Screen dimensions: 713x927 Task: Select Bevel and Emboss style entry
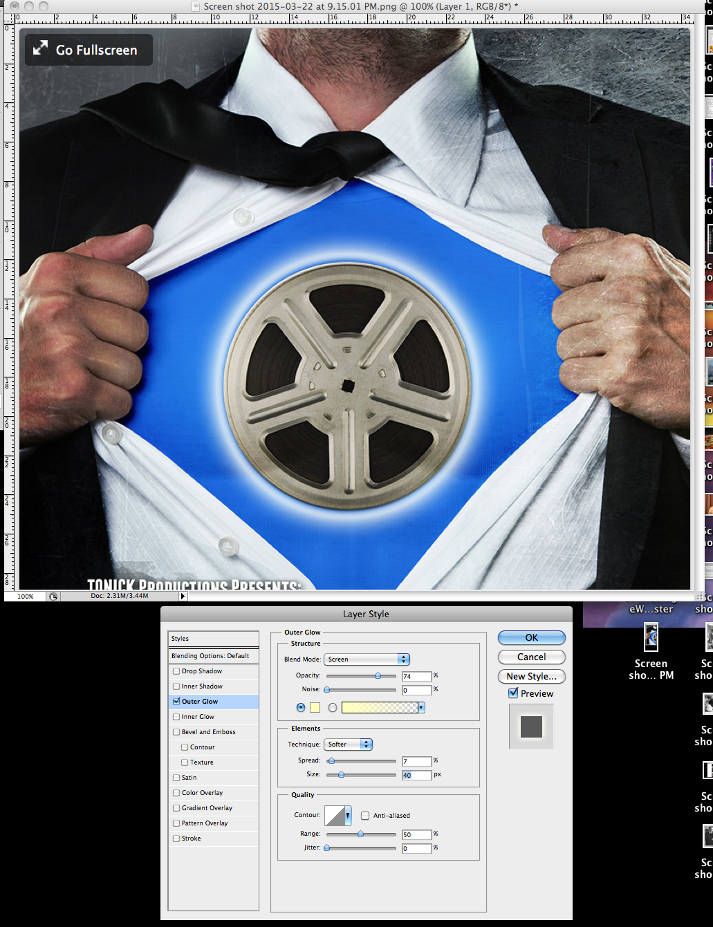[208, 732]
